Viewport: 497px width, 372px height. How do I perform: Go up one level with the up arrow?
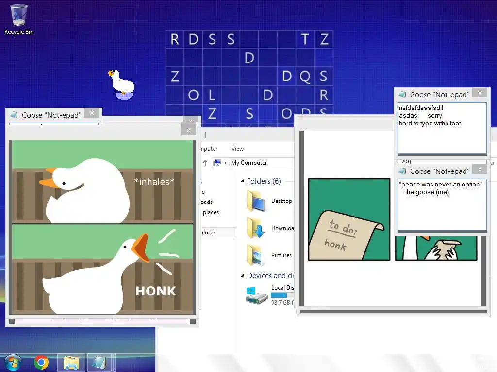(x=205, y=163)
